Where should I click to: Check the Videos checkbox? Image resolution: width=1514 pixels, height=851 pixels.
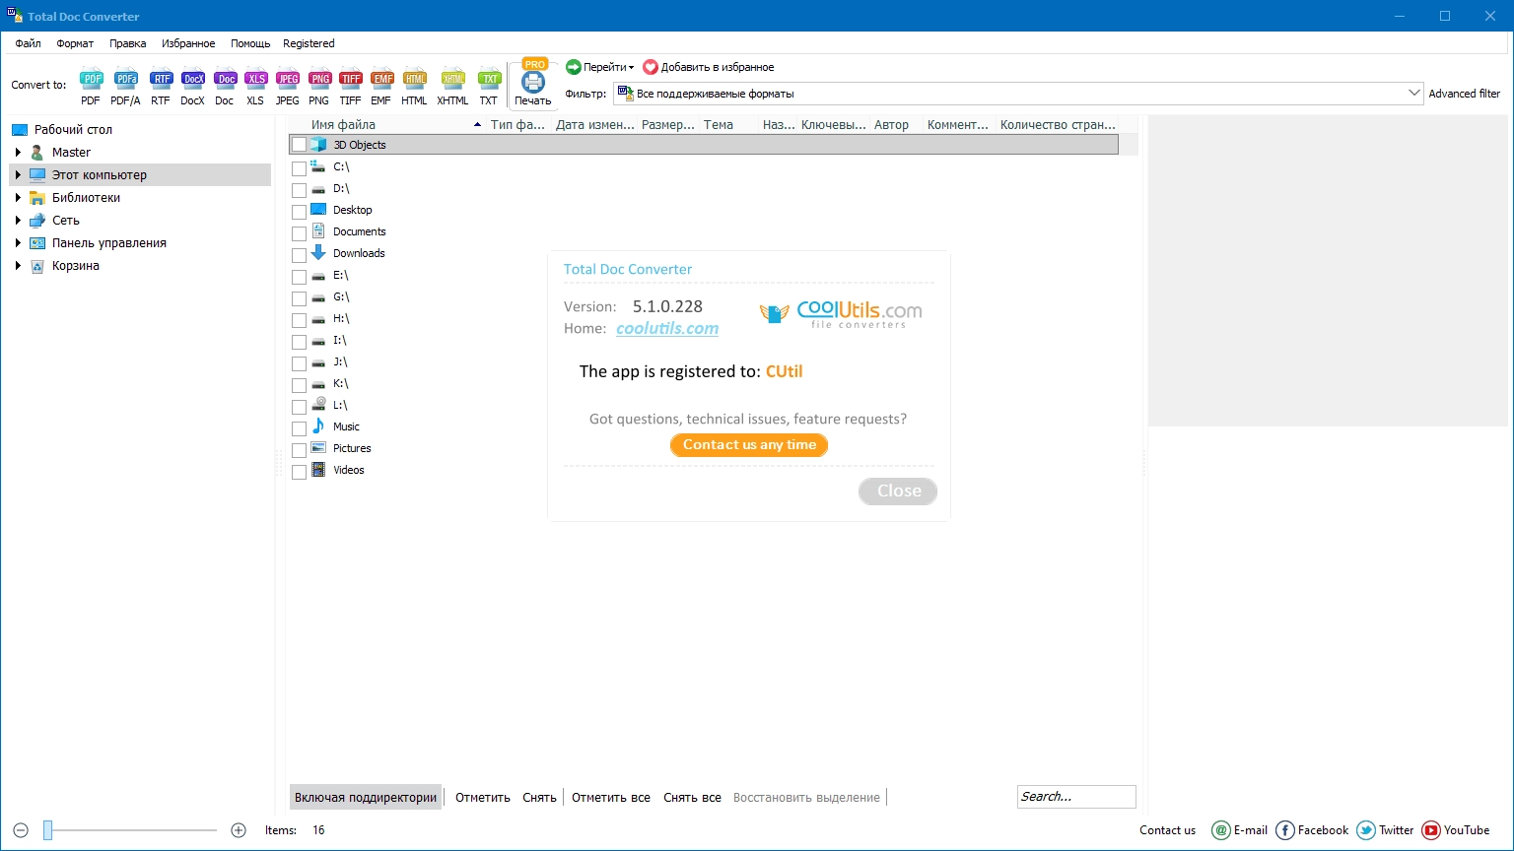click(300, 472)
